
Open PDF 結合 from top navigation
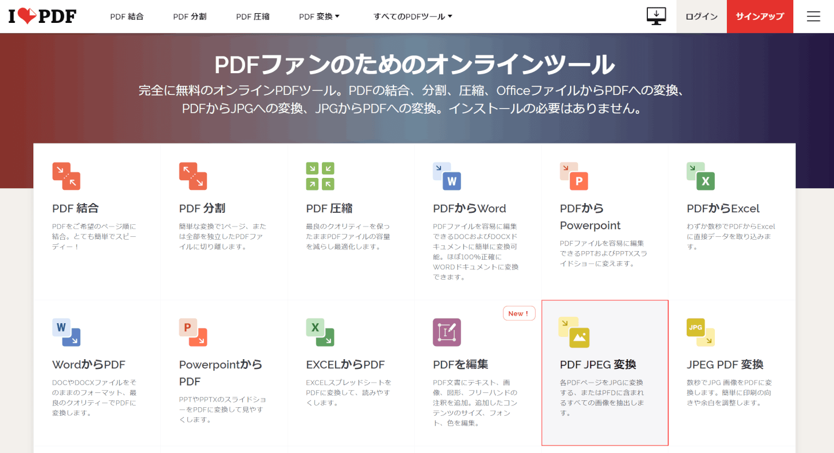(x=127, y=17)
